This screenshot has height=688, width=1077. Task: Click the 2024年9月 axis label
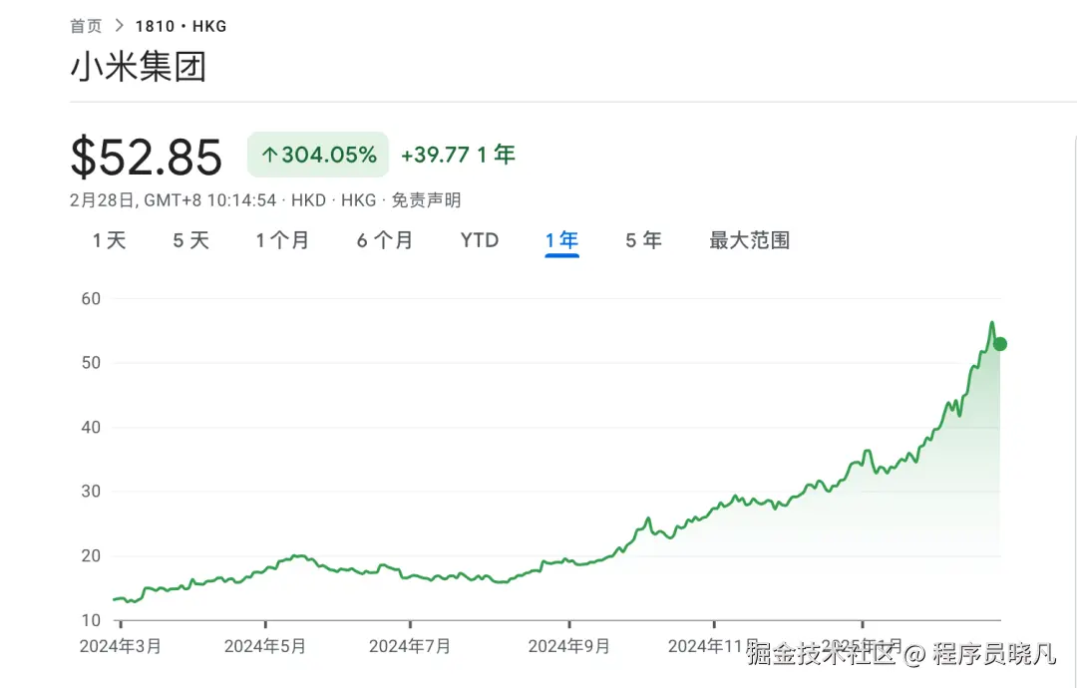coord(569,646)
